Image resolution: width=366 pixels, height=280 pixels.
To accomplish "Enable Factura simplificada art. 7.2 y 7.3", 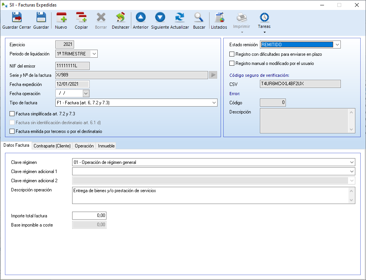I will [x=12, y=114].
